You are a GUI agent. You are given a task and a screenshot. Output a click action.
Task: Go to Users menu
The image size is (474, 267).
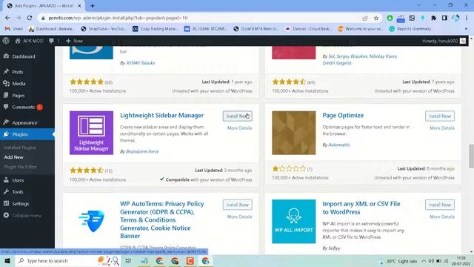pyautogui.click(x=18, y=180)
